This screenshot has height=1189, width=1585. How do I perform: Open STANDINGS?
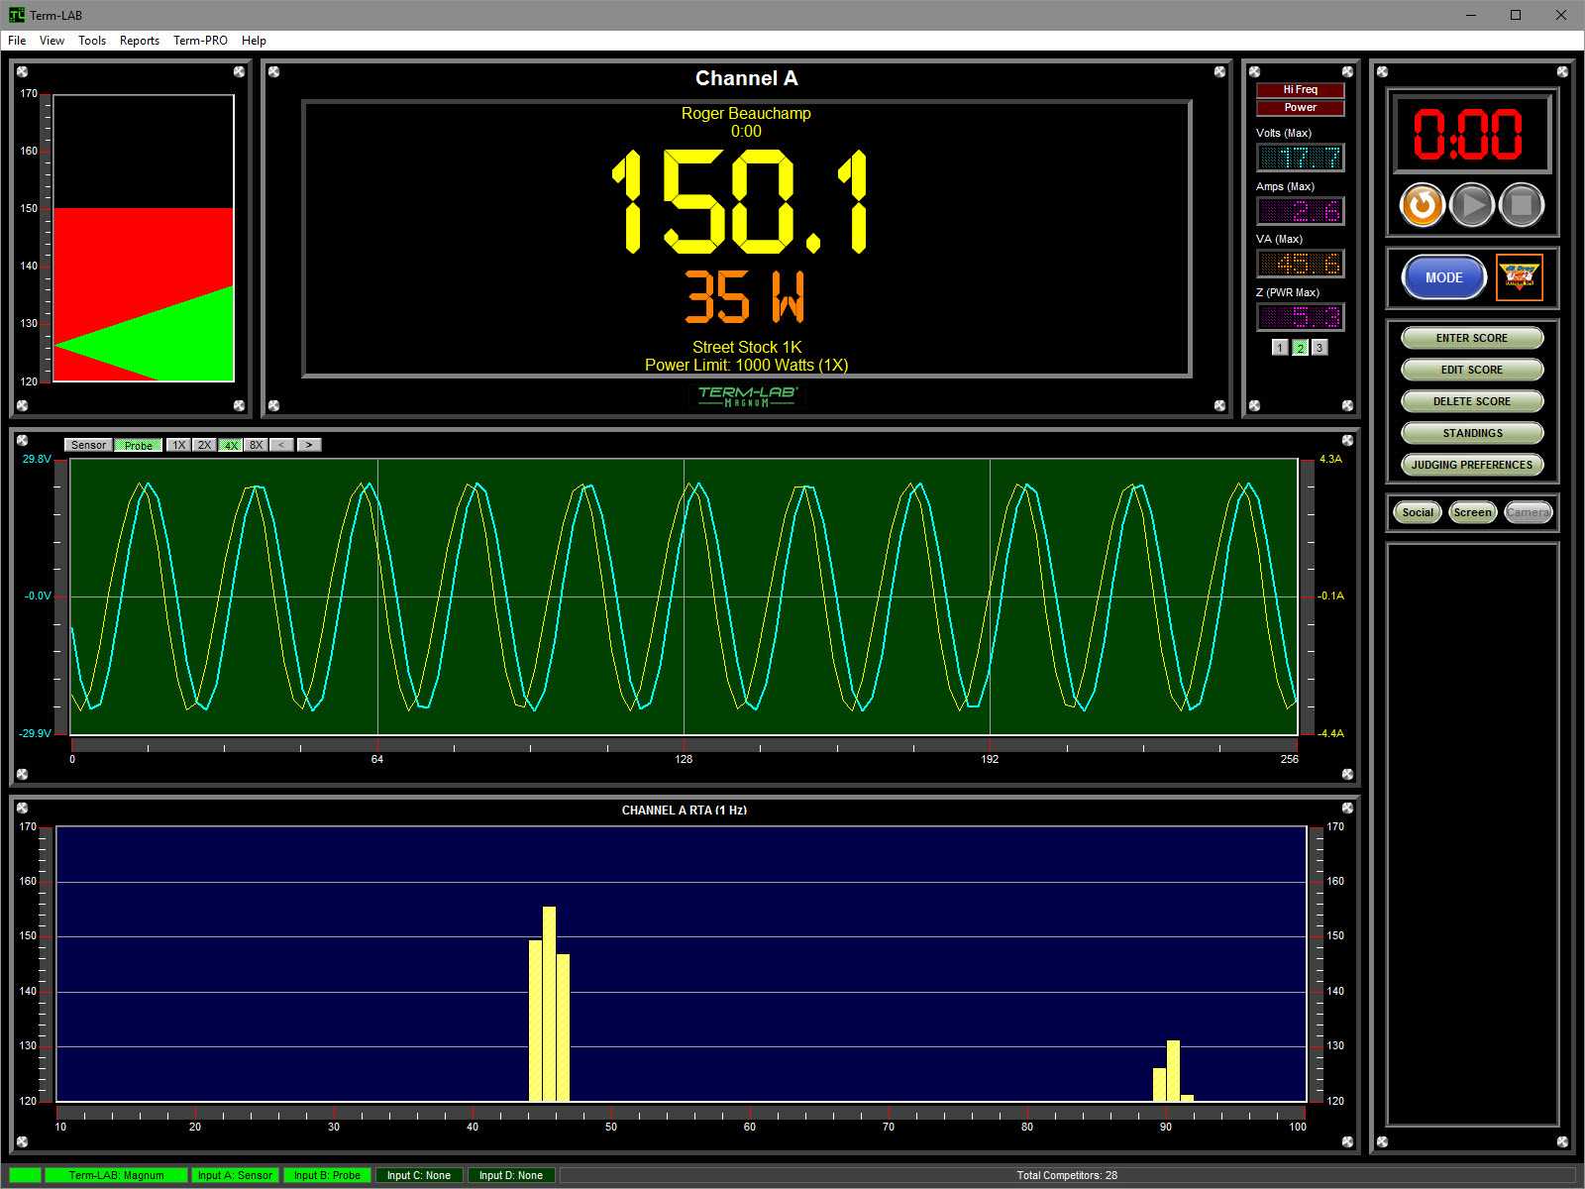pyautogui.click(x=1472, y=433)
